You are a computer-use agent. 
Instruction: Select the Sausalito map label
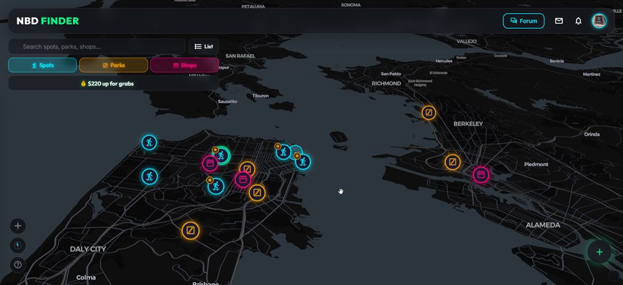(x=227, y=102)
